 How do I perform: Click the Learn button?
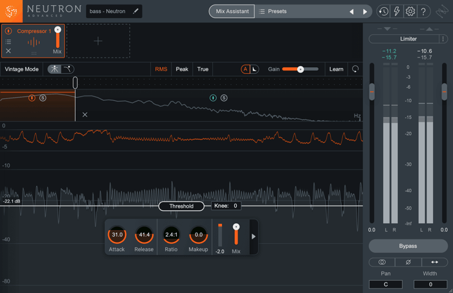(337, 69)
